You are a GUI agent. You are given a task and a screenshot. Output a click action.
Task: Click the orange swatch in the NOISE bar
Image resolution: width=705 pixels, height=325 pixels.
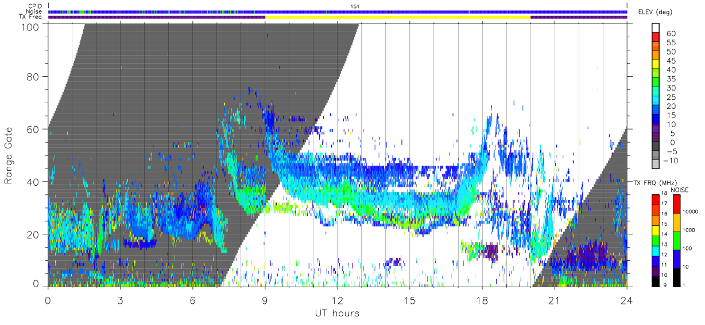(676, 222)
